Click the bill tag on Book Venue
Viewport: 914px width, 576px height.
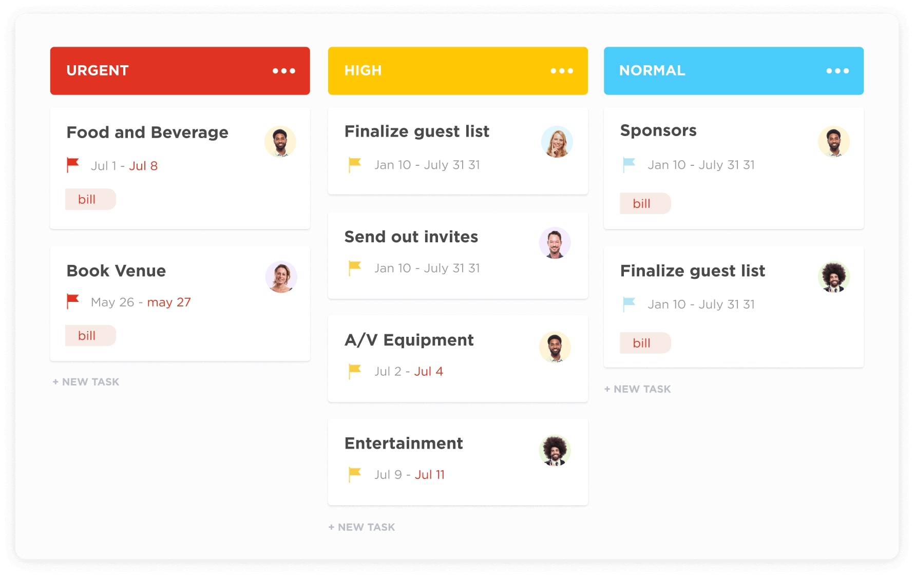coord(90,335)
